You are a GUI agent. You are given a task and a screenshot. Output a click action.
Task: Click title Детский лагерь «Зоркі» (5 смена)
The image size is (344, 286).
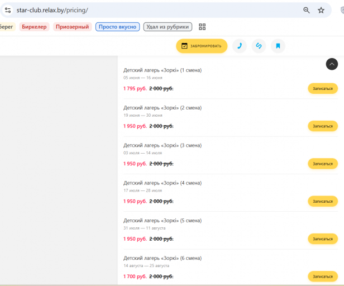coord(163,221)
